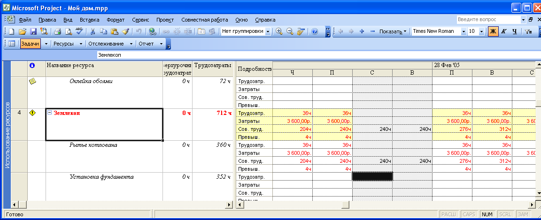Collapse Землекоп resource minus box

click(x=49, y=113)
